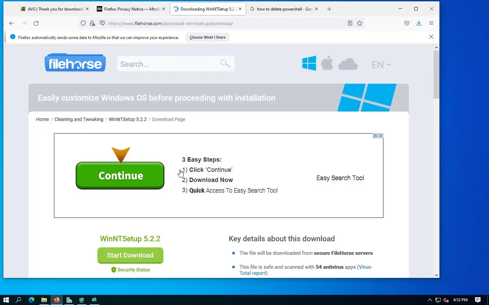Select Windows platform icon
489x305 pixels.
point(309,63)
